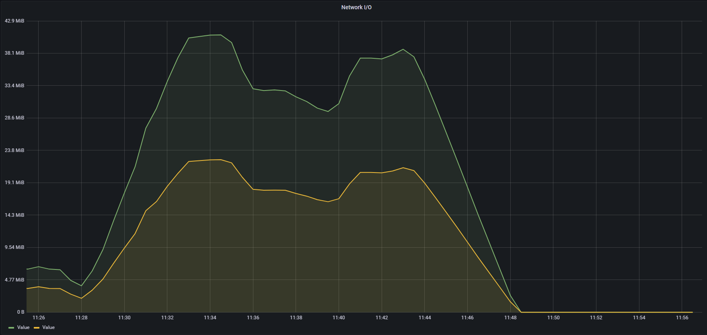Click the 33.4 MiB axis label
Screen dimensions: 707x335
coord(14,86)
